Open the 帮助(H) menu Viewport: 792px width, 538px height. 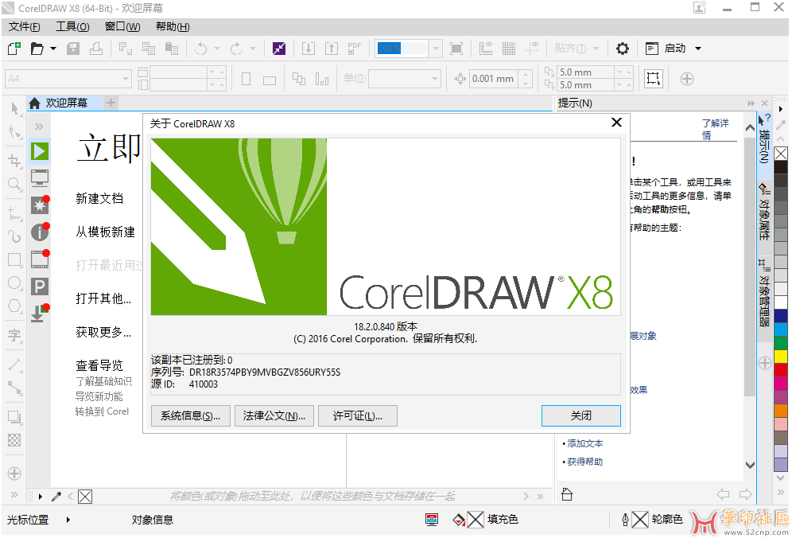(173, 27)
